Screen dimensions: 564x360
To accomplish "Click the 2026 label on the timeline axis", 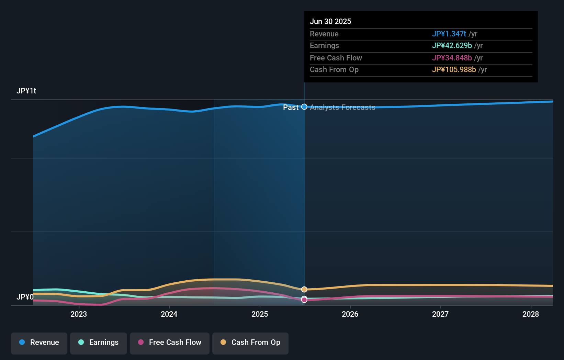I will point(350,314).
